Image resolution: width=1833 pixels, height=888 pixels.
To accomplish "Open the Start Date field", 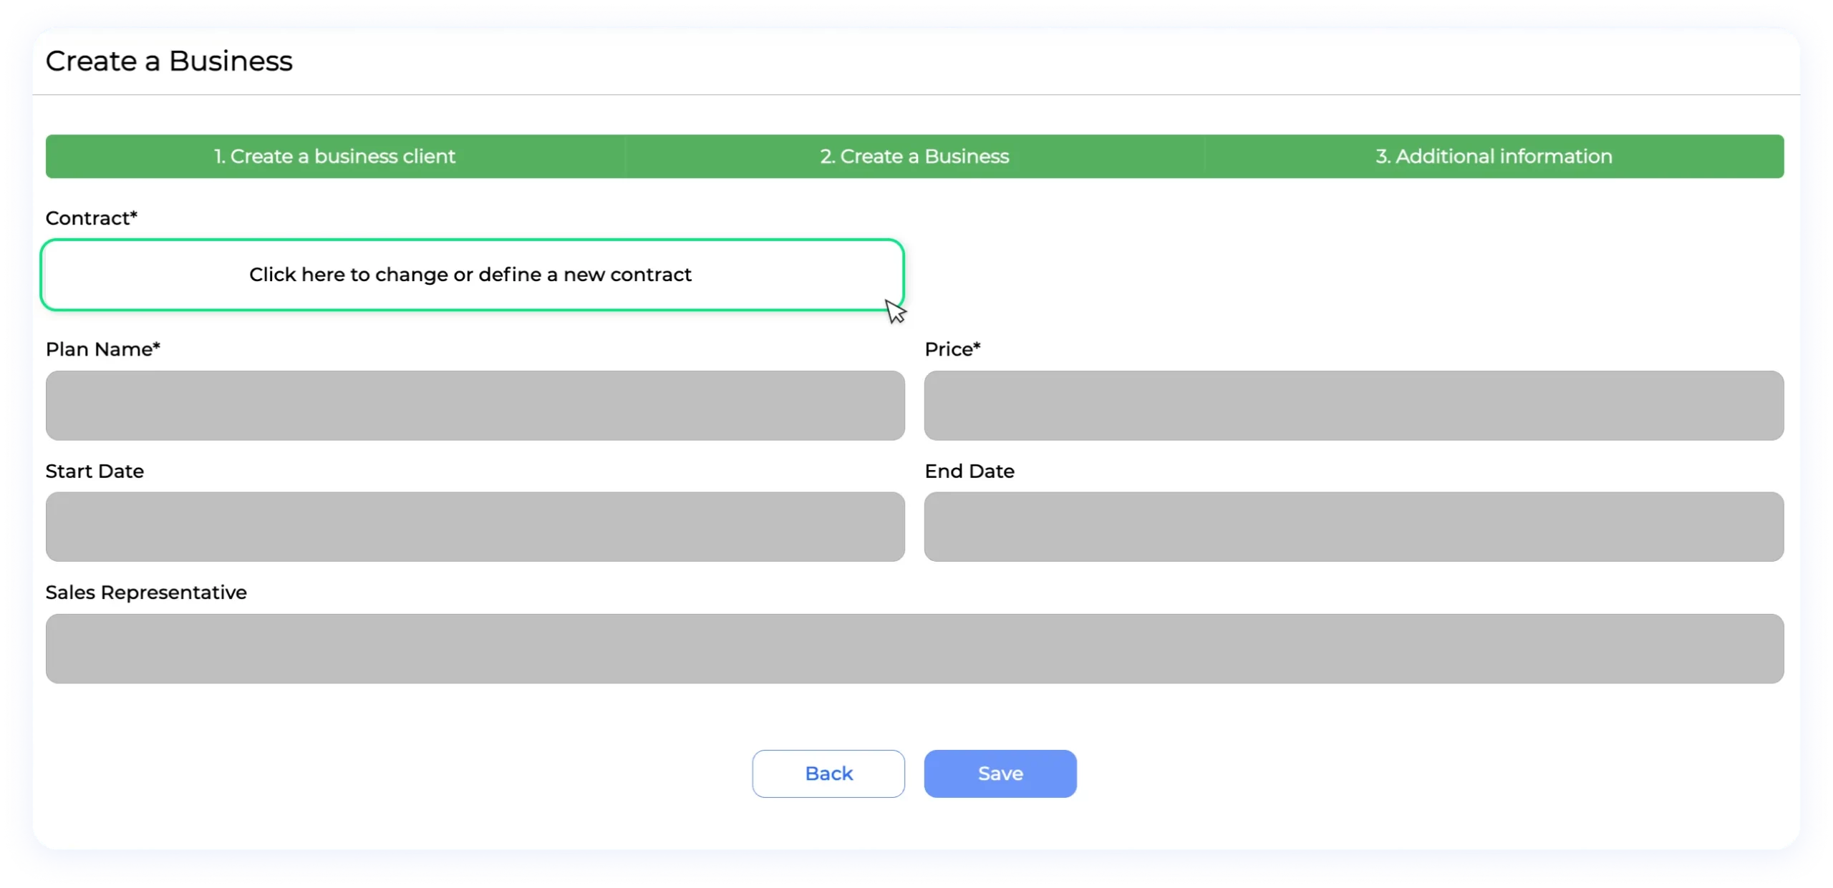I will coord(475,527).
